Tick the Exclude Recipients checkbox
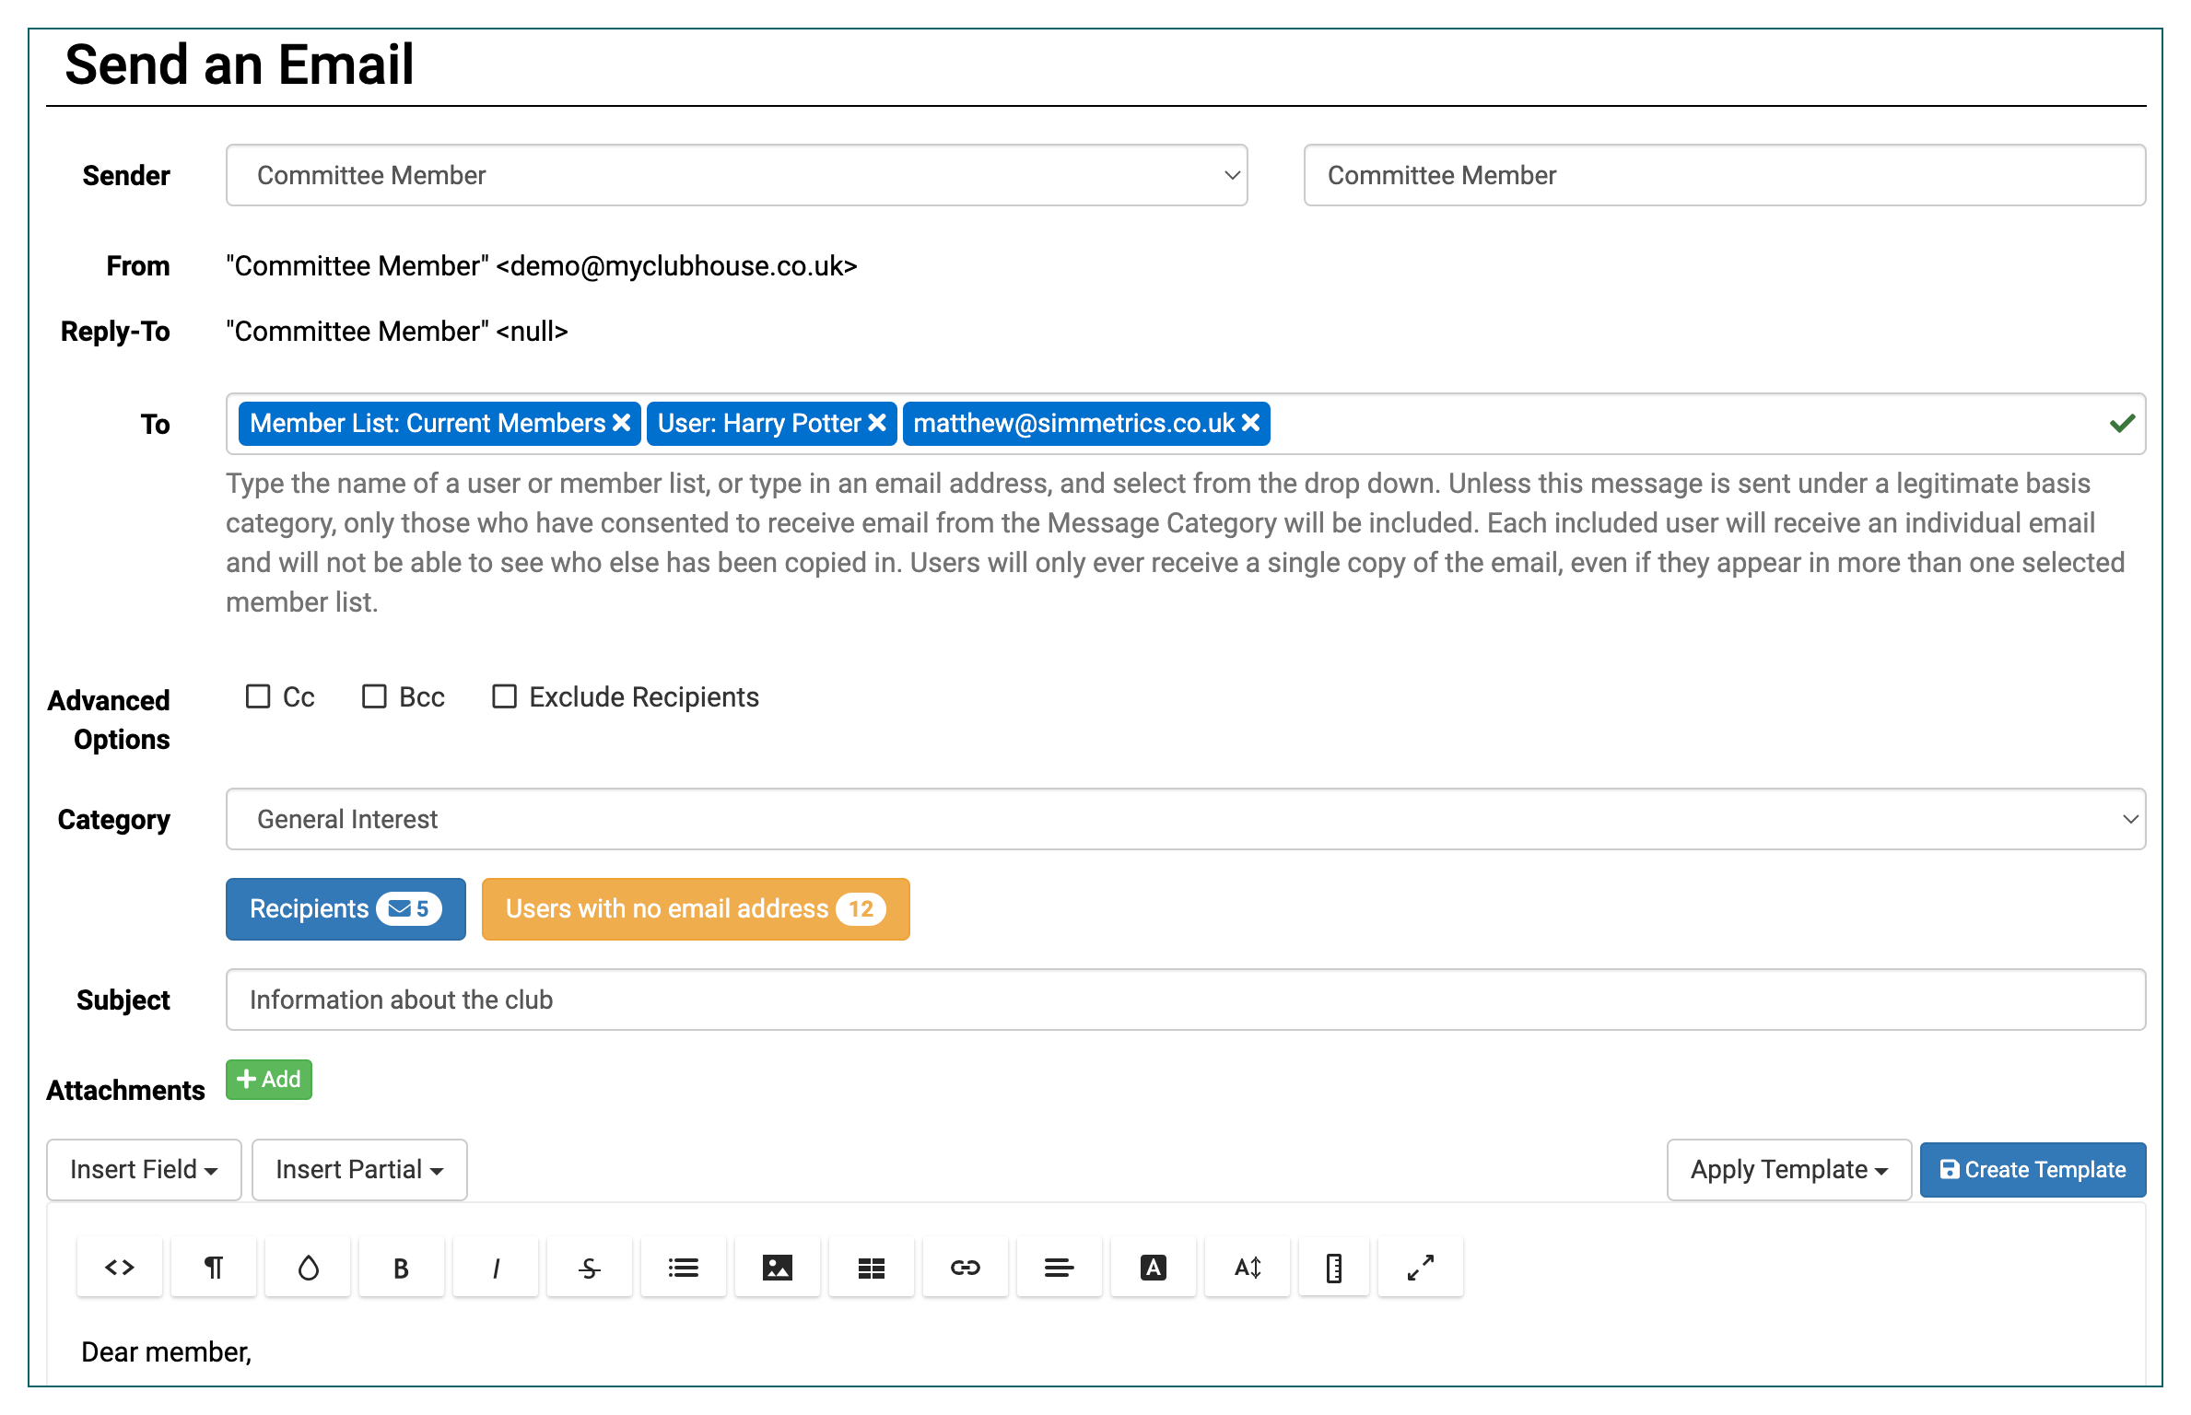This screenshot has height=1415, width=2191. pos(504,696)
